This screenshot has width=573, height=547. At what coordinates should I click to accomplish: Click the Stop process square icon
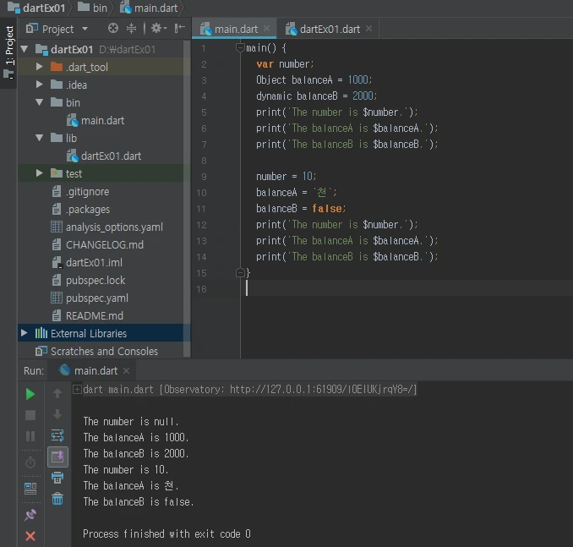tap(30, 415)
